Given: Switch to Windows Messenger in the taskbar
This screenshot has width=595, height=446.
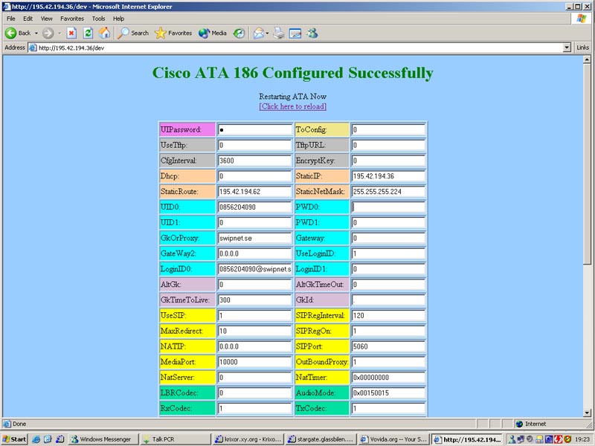Looking at the screenshot, I should (x=103, y=439).
